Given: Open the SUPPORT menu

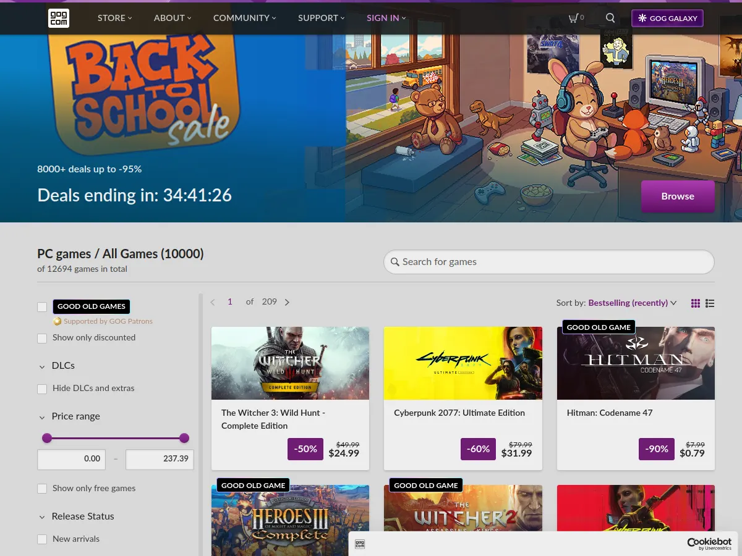Looking at the screenshot, I should [x=322, y=18].
